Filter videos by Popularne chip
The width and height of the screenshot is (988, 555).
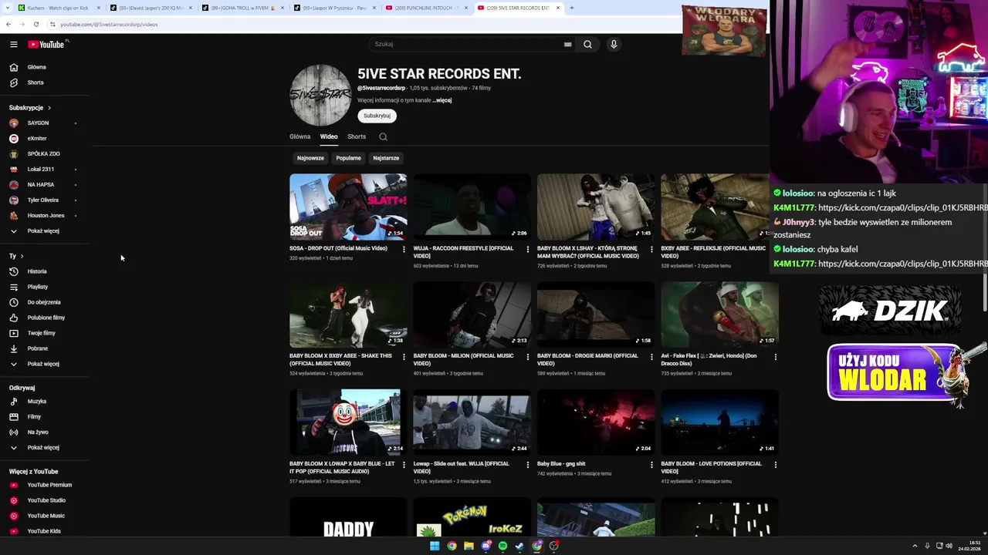[348, 158]
